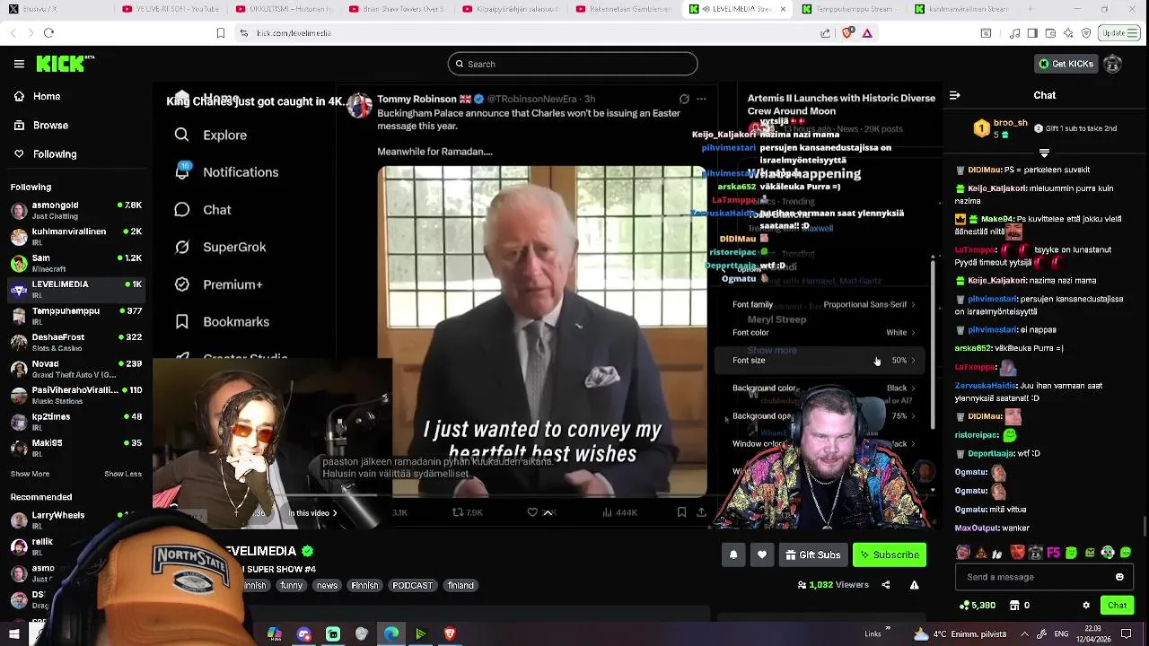1149x646 pixels.
Task: Collapse the chat panel arrow icon
Action: point(954,95)
